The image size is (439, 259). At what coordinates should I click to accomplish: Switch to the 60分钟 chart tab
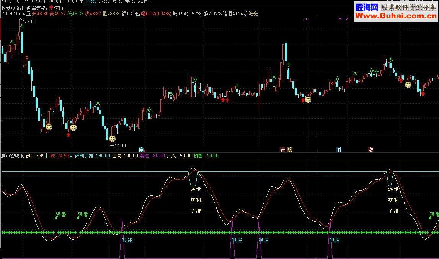(75, 2)
